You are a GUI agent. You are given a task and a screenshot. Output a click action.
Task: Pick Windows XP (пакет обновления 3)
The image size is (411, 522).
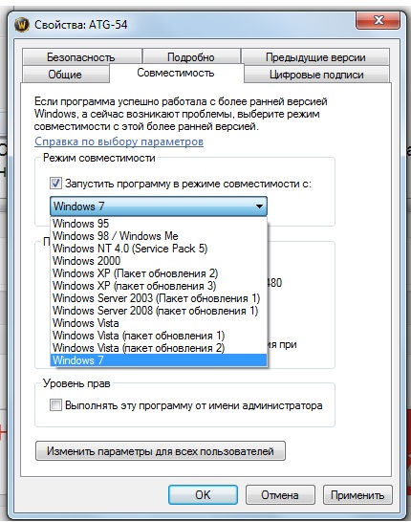159,286
